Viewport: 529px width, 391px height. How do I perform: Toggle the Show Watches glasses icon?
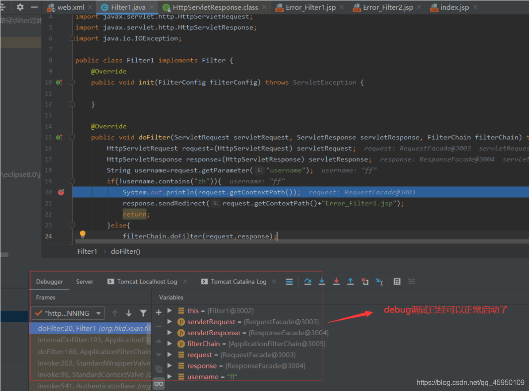[x=158, y=384]
